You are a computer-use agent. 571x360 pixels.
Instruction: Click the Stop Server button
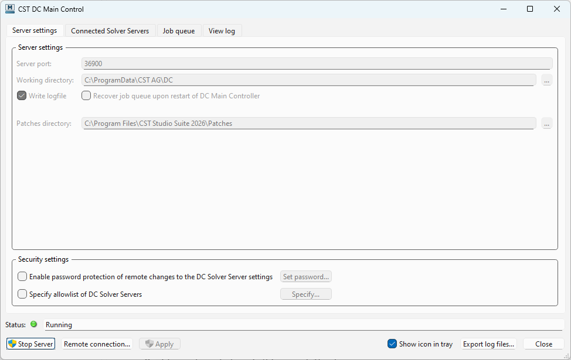tap(30, 344)
